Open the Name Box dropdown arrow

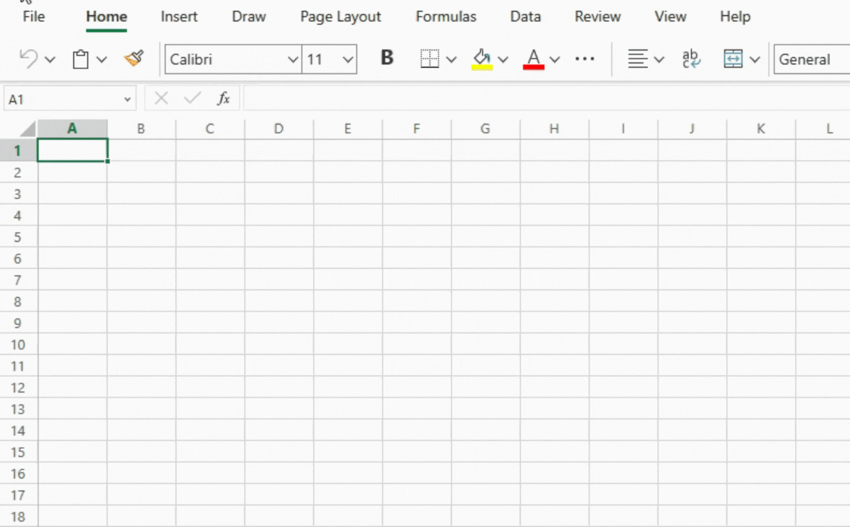[x=127, y=99]
